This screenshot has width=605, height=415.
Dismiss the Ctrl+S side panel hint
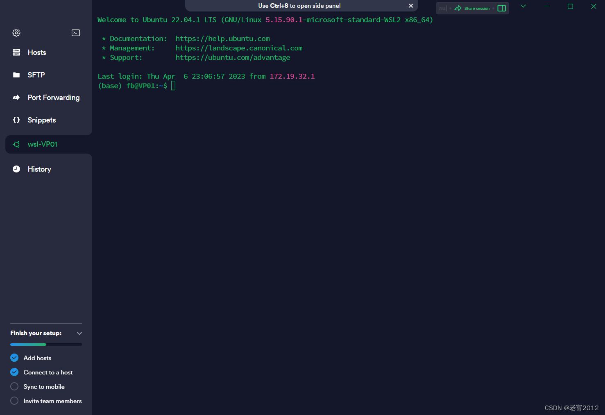click(x=411, y=6)
